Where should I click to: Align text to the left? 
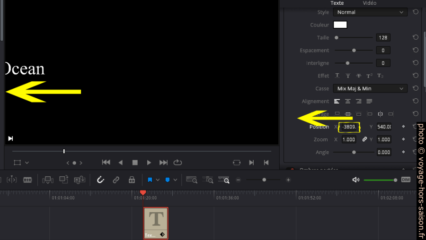pos(337,101)
